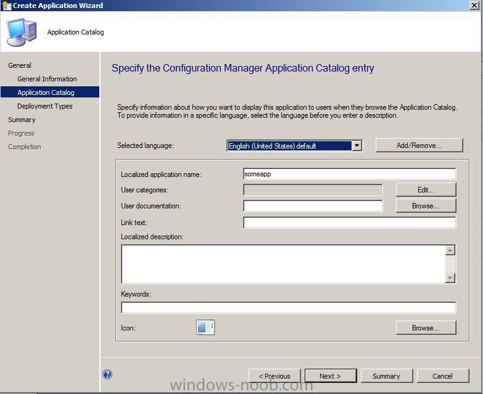Click the description scrollbar down arrow
This screenshot has width=483, height=394.
point(450,277)
